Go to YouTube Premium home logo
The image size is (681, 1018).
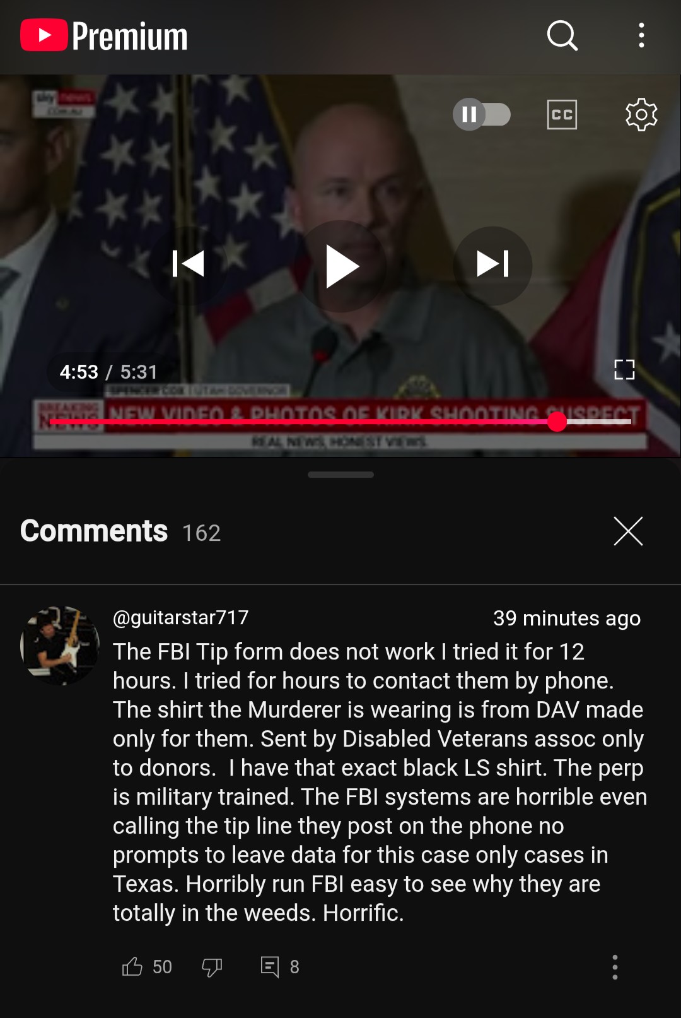(104, 36)
